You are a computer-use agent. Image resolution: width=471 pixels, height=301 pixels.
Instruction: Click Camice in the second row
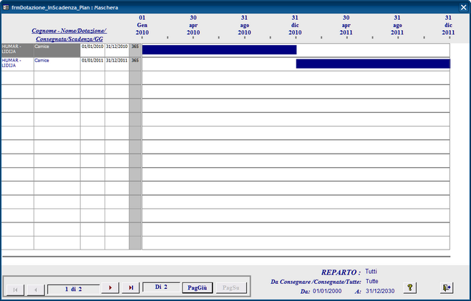pos(57,64)
